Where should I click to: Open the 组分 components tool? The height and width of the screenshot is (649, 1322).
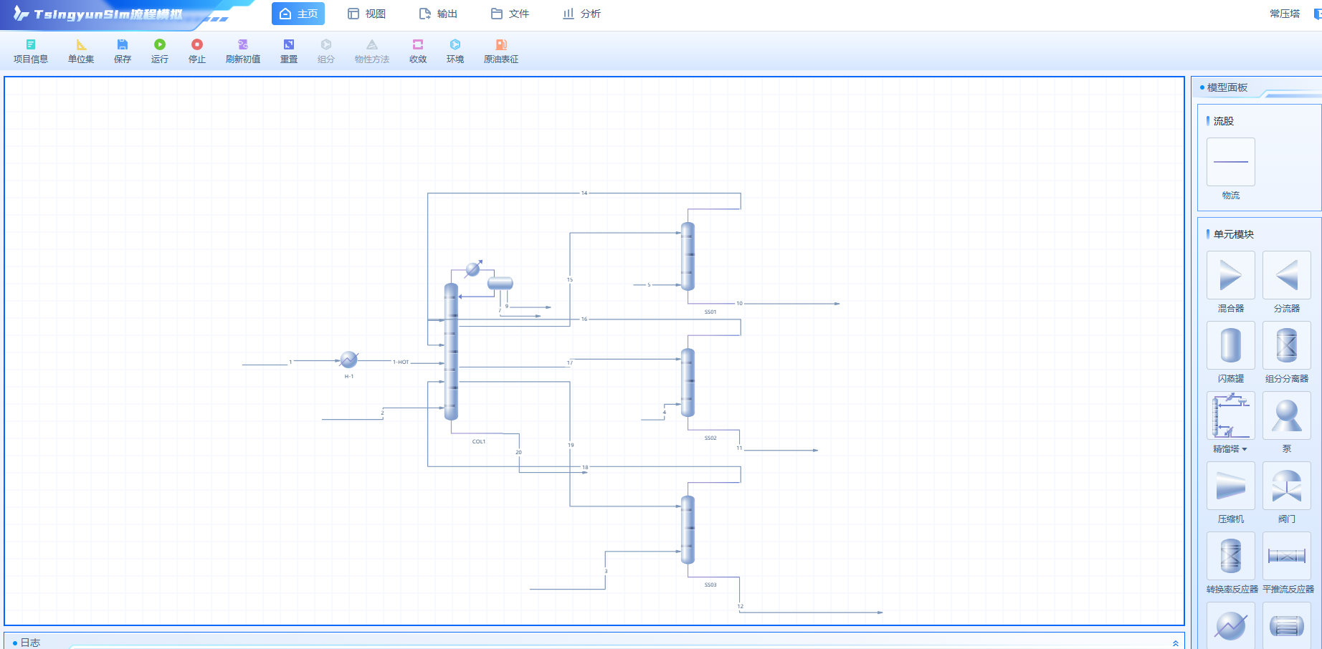tap(326, 52)
